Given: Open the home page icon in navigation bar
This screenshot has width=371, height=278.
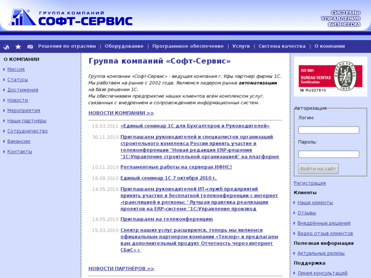Looking at the screenshot, I should coord(6,46).
